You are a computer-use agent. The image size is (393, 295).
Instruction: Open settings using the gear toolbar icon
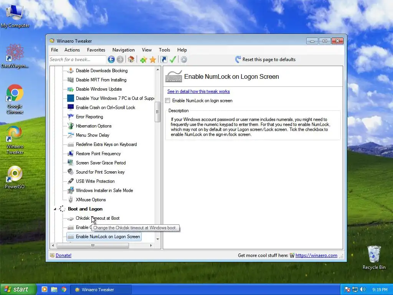(184, 60)
